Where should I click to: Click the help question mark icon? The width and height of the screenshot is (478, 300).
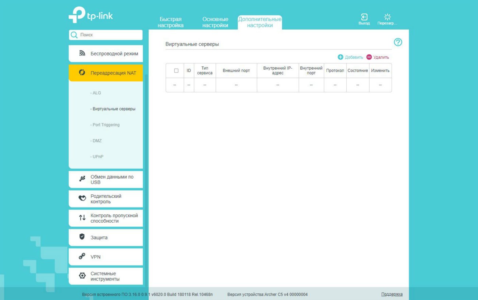[398, 42]
